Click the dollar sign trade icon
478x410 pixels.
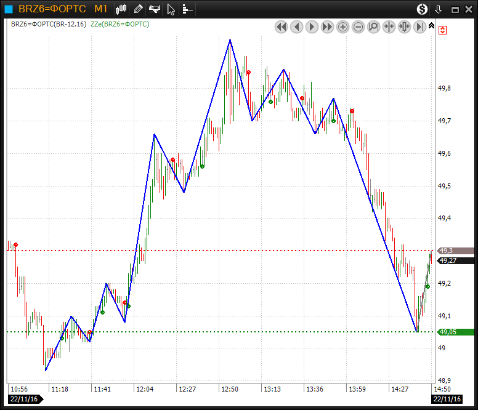point(422,9)
